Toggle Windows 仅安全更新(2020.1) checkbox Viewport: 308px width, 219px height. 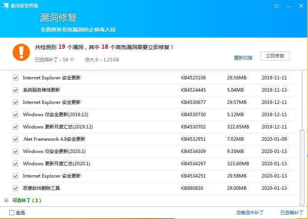point(15,151)
